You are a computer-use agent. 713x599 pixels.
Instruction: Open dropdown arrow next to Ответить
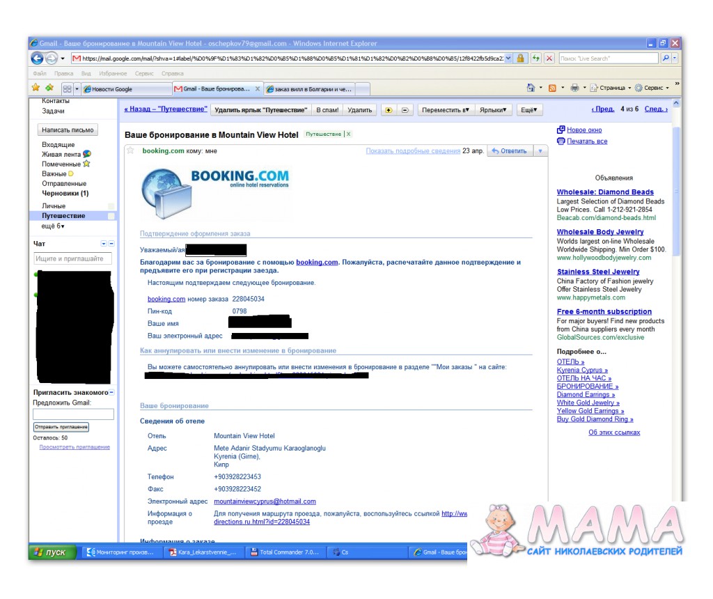click(540, 151)
